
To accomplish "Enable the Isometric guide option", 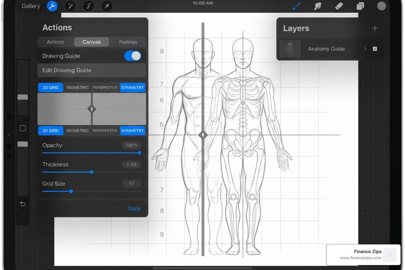I will [78, 87].
